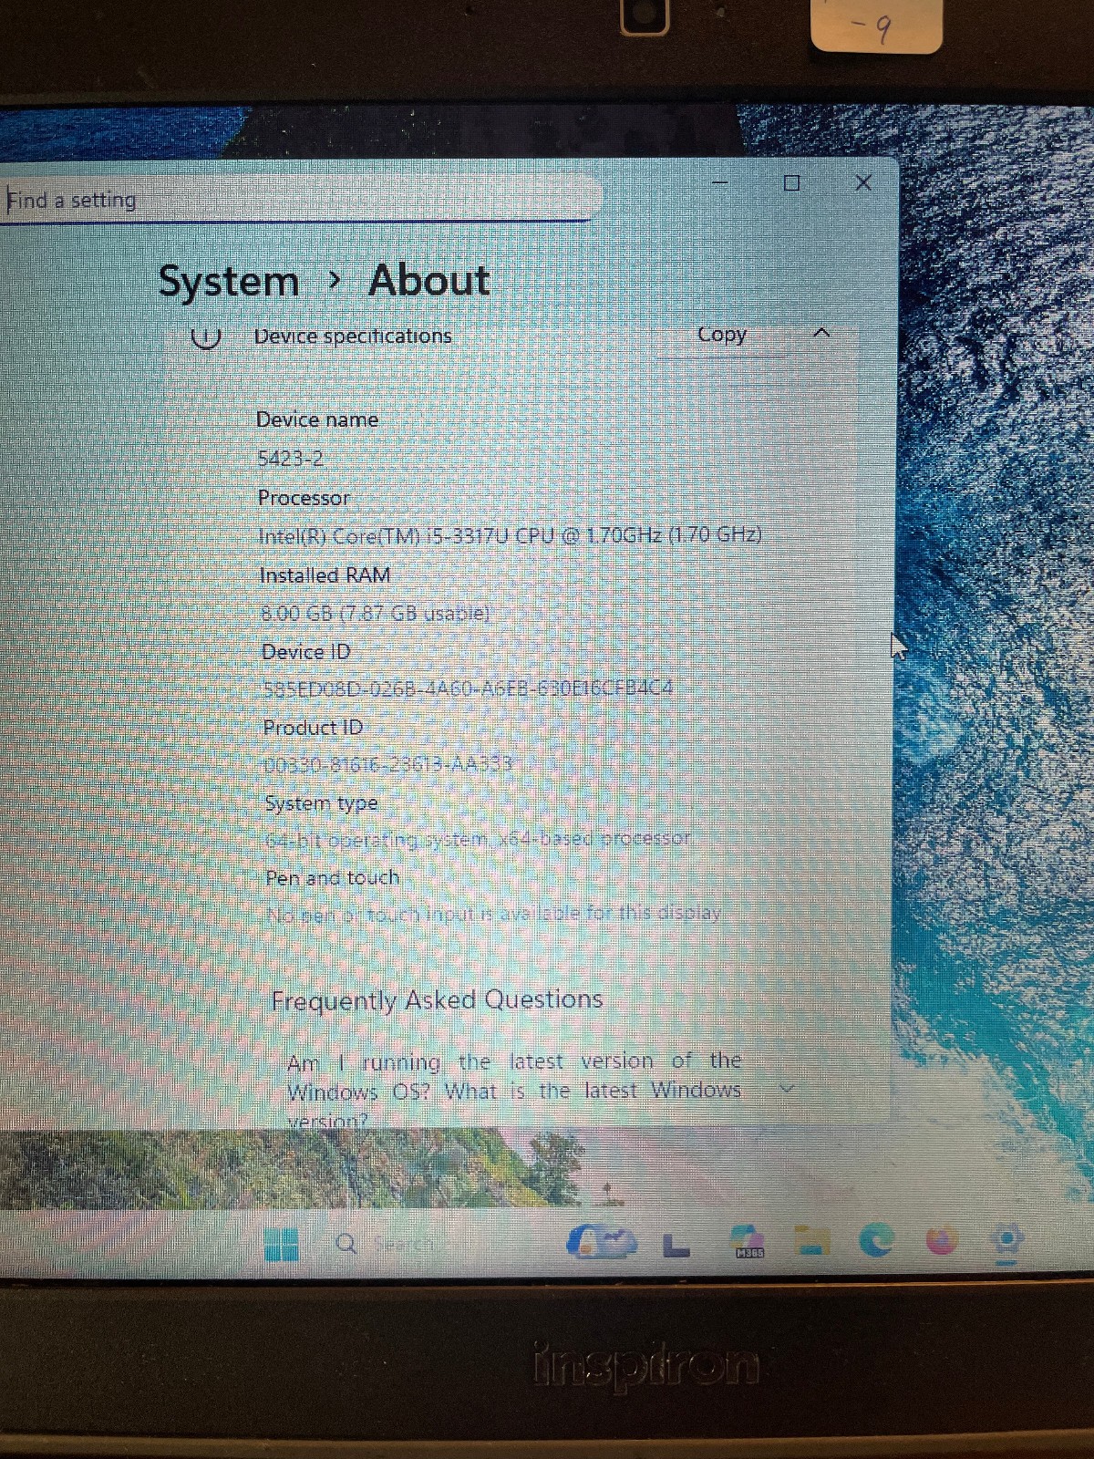Select the Product ID value
The image size is (1094, 1459).
pyautogui.click(x=389, y=763)
